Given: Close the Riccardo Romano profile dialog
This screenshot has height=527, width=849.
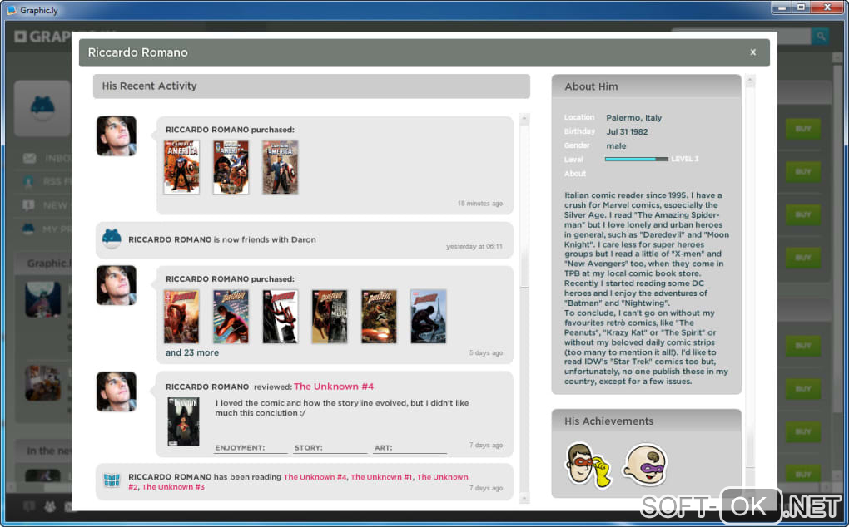Looking at the screenshot, I should tap(752, 52).
